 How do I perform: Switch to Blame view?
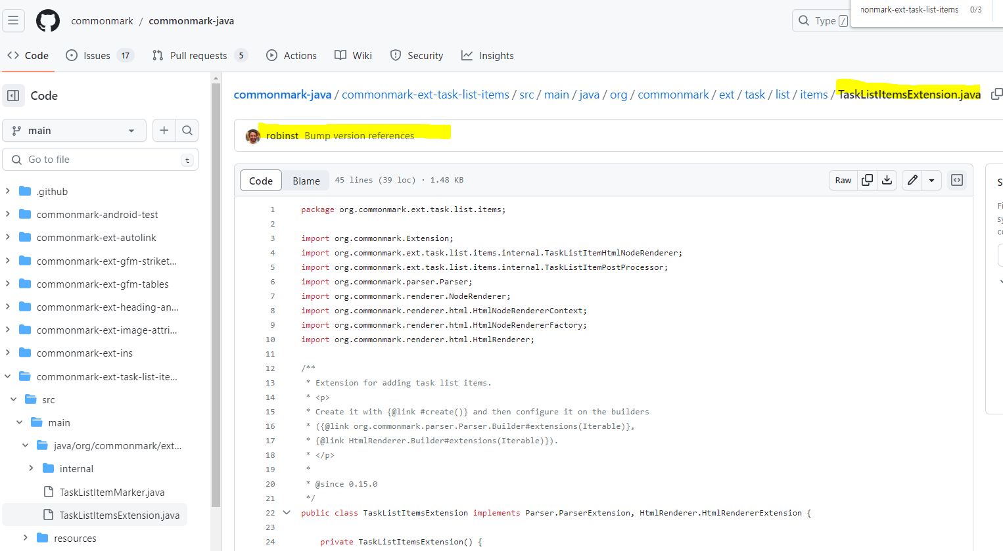point(306,181)
